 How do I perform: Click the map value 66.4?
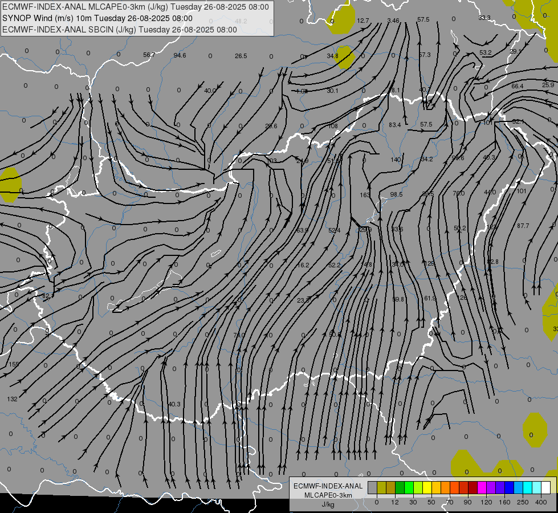coord(518,86)
